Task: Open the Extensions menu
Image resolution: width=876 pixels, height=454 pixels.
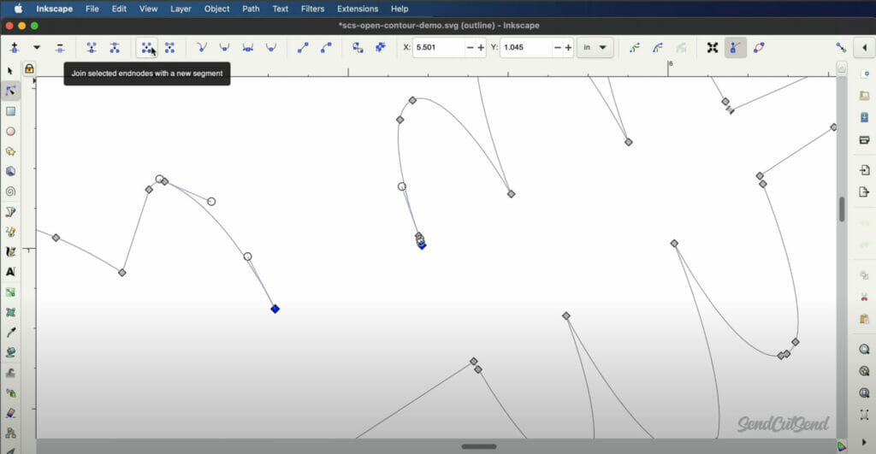Action: click(x=358, y=9)
